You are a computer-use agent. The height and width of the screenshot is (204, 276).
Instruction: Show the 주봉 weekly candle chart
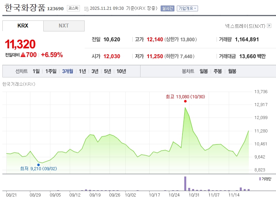click(x=218, y=71)
